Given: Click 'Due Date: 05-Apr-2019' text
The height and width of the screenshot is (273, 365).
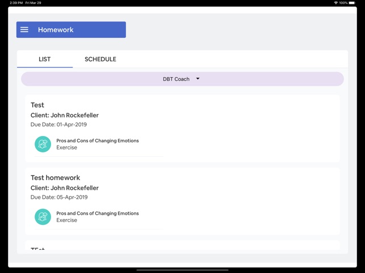Looking at the screenshot, I should [x=59, y=197].
